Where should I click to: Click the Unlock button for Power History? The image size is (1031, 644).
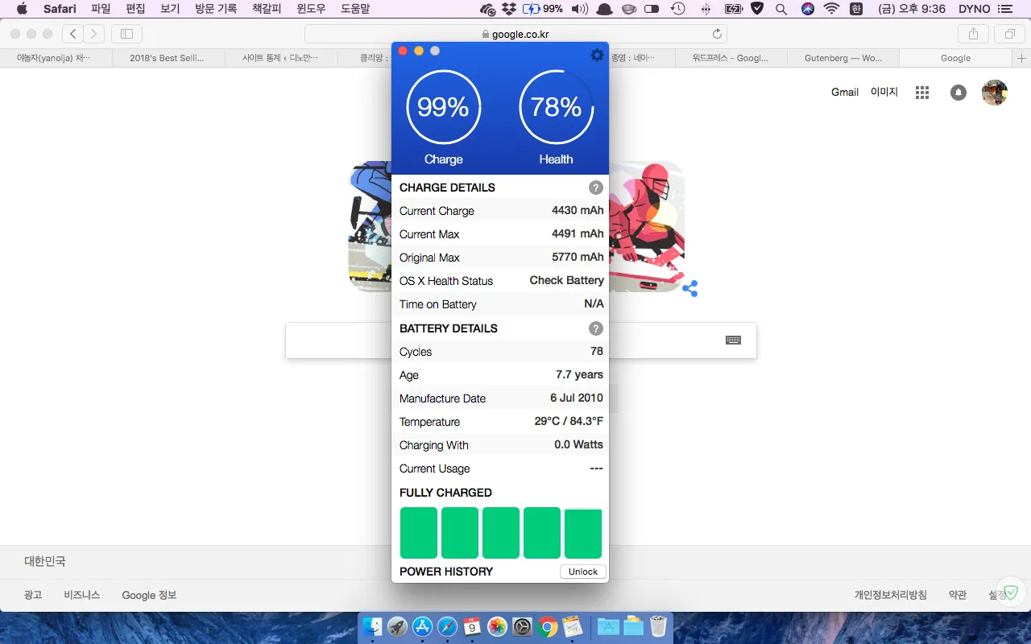click(x=582, y=572)
